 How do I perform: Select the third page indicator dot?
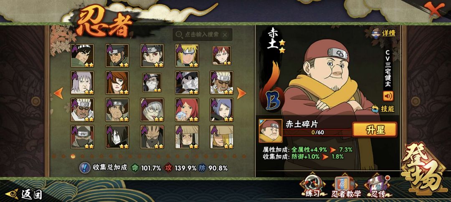73,156
